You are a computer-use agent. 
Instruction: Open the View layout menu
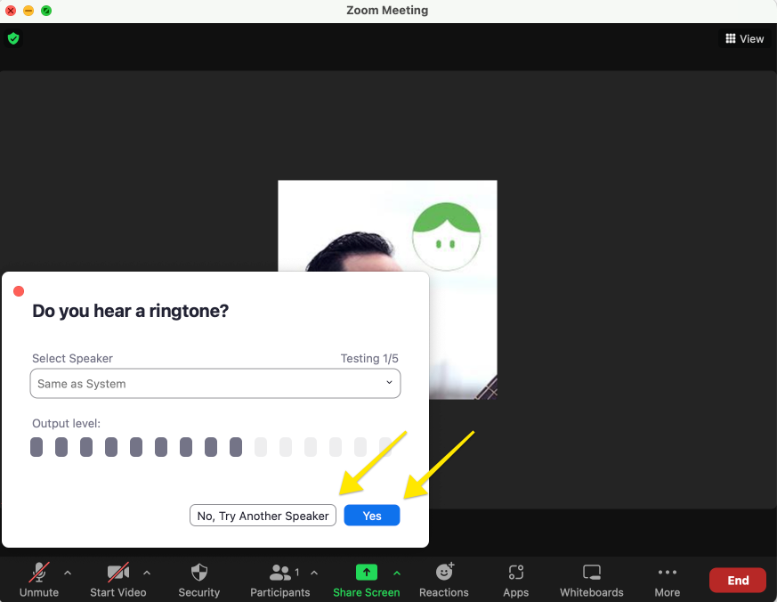[x=744, y=38]
